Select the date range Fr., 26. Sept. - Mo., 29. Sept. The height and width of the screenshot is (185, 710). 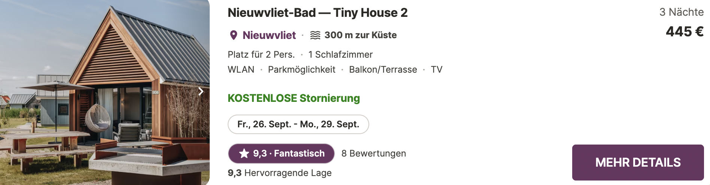pos(298,124)
